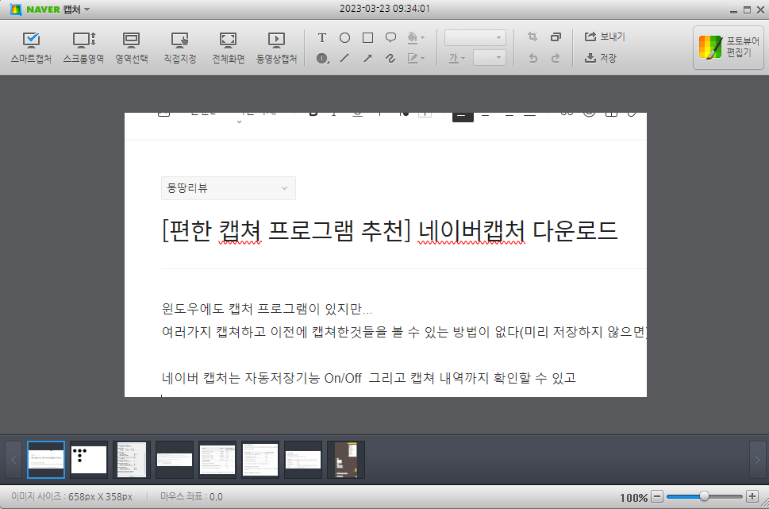Start 동영상캡쳐 video capture

277,48
